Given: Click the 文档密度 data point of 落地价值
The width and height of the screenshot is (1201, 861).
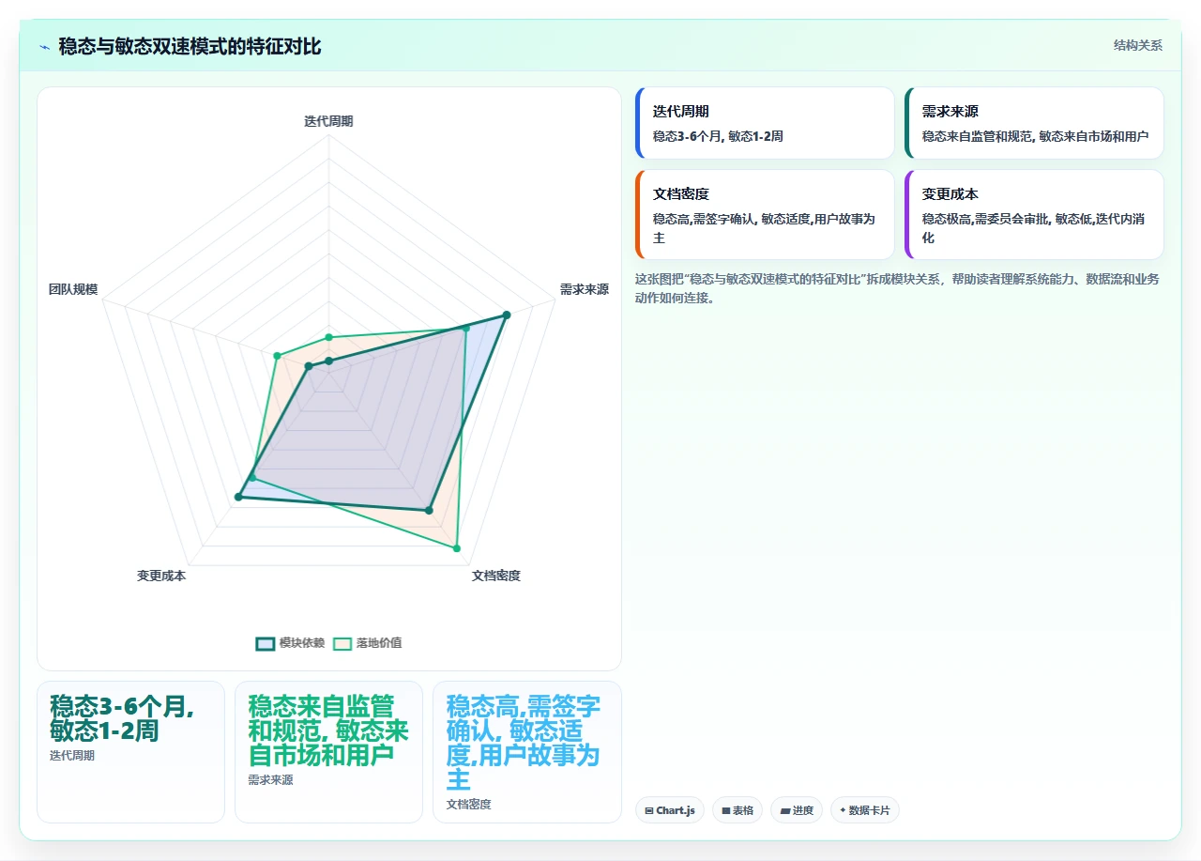Looking at the screenshot, I should [x=457, y=547].
